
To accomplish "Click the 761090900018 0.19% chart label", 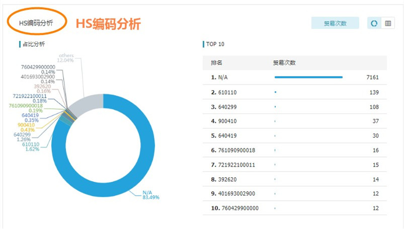I will [26, 108].
